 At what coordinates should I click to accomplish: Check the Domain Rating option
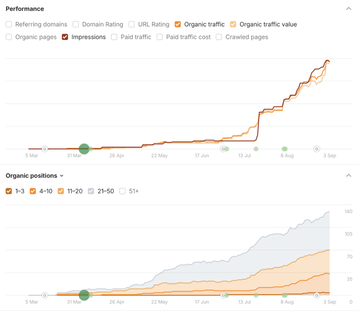[x=76, y=25]
